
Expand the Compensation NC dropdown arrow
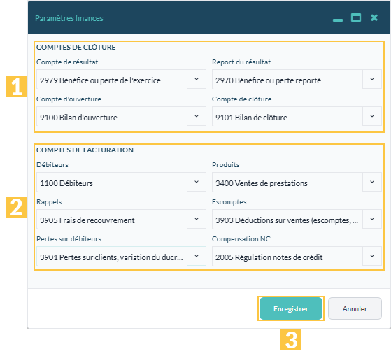[x=372, y=256]
